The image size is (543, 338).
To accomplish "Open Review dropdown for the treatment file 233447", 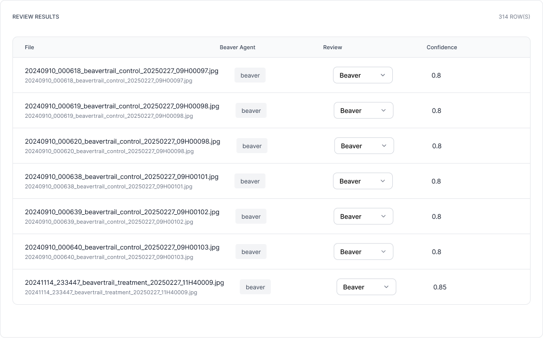I will (x=366, y=287).
